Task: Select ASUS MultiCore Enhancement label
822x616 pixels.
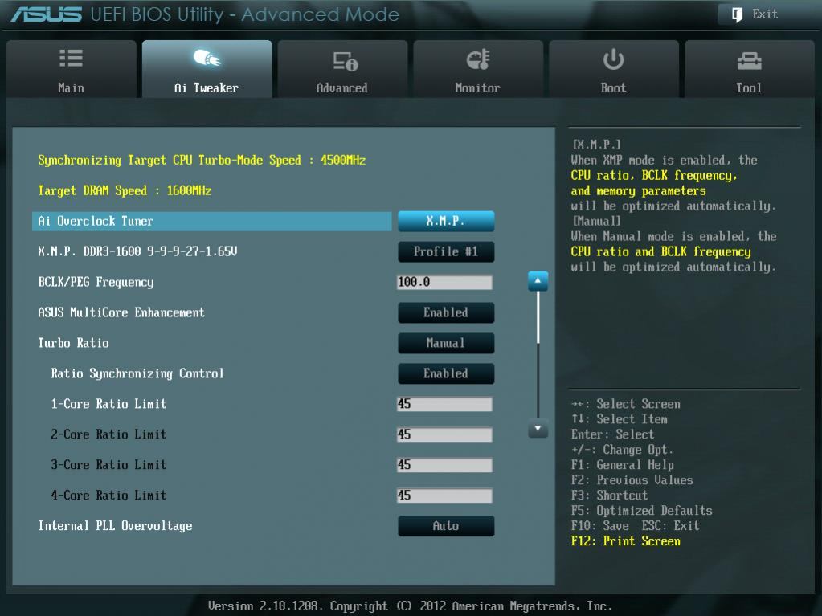Action: (x=121, y=312)
